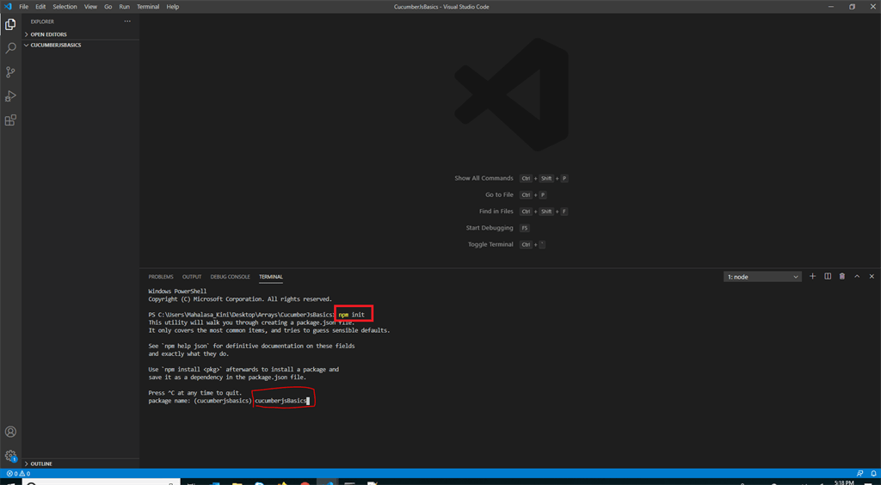Viewport: 881px width, 485px height.
Task: Restore down the VS Code window
Action: tap(852, 7)
